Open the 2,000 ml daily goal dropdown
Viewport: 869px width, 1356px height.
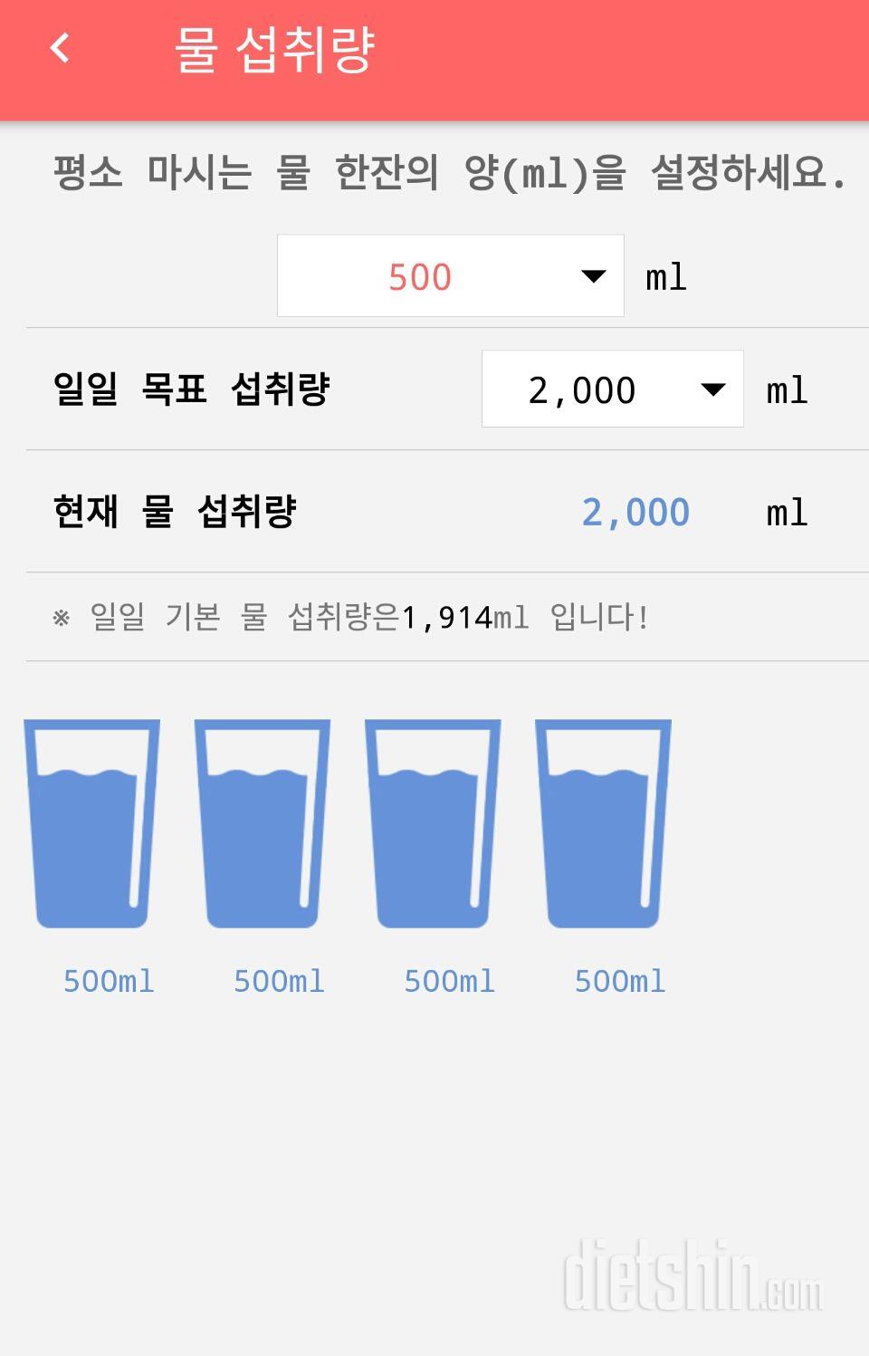[613, 389]
